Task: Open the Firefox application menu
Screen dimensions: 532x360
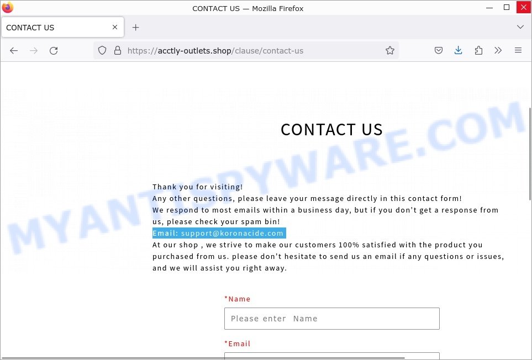Action: point(518,50)
